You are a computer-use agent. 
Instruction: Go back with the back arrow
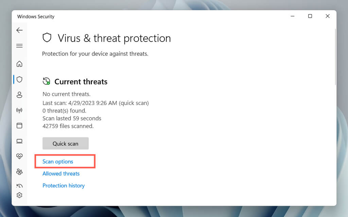[19, 30]
